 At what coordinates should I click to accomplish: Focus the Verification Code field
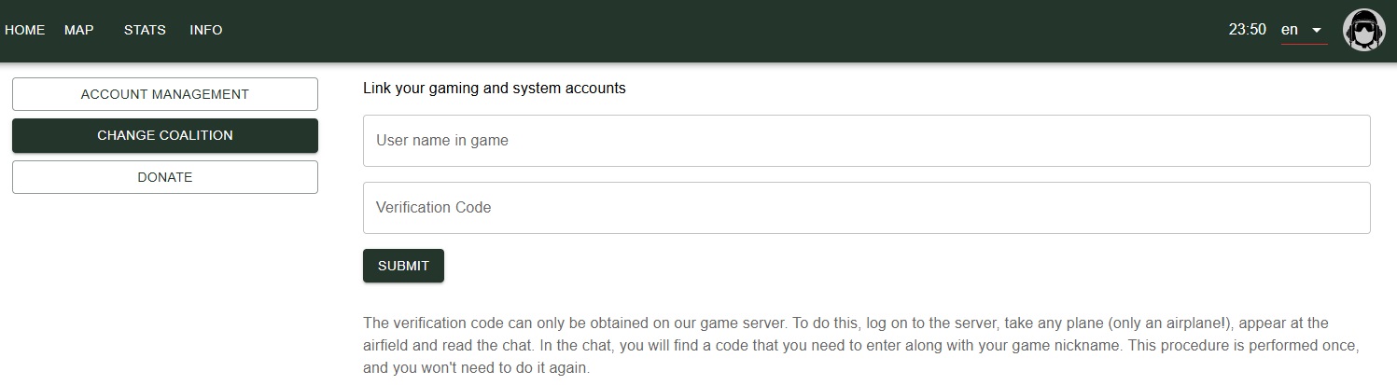(866, 208)
